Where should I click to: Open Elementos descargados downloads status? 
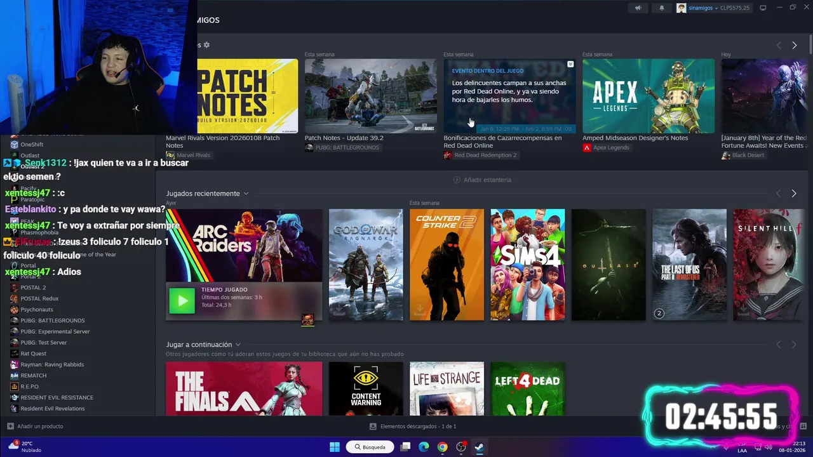tap(413, 426)
